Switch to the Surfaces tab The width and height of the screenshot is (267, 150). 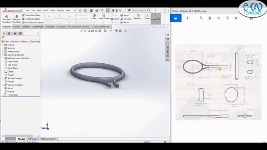tap(26, 27)
